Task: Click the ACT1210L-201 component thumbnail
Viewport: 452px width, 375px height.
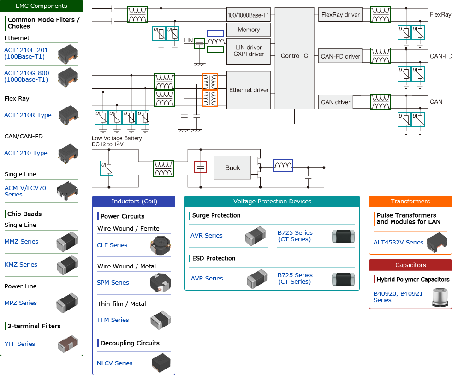Action: (x=67, y=54)
